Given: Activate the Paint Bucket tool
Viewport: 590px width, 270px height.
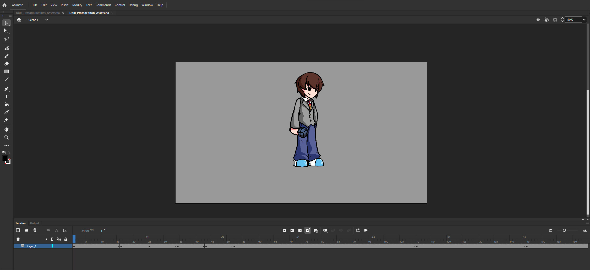Looking at the screenshot, I should point(7,105).
